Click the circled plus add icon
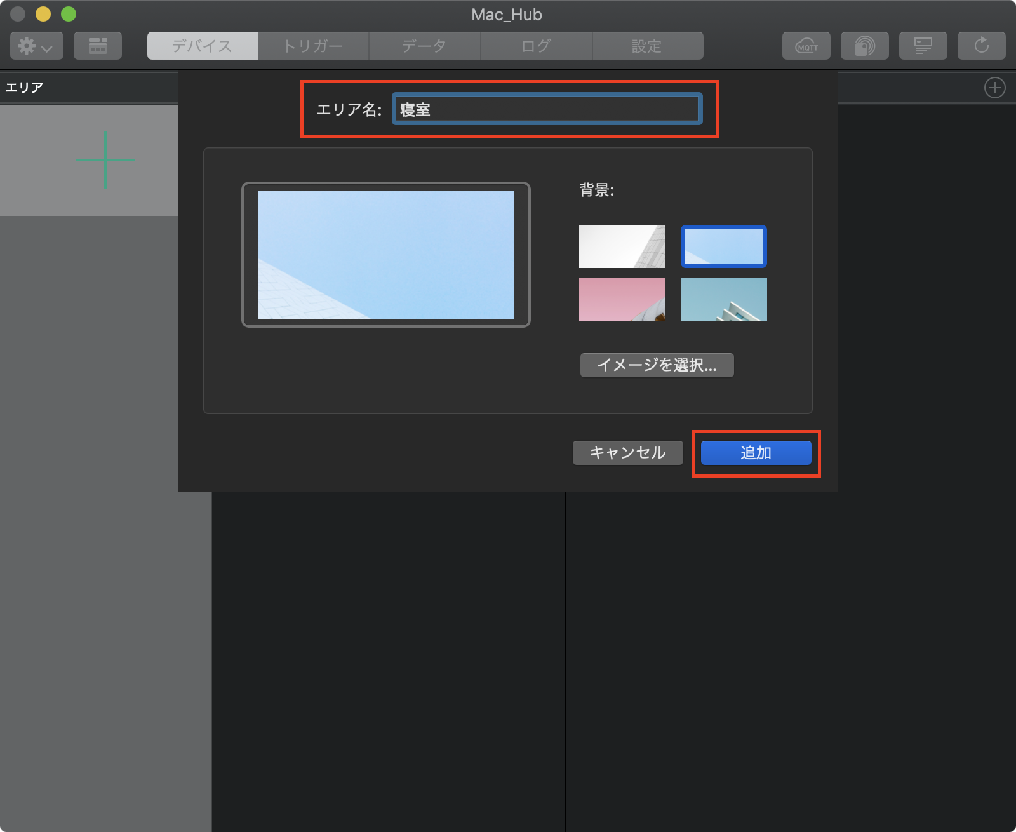This screenshot has width=1016, height=832. (995, 88)
